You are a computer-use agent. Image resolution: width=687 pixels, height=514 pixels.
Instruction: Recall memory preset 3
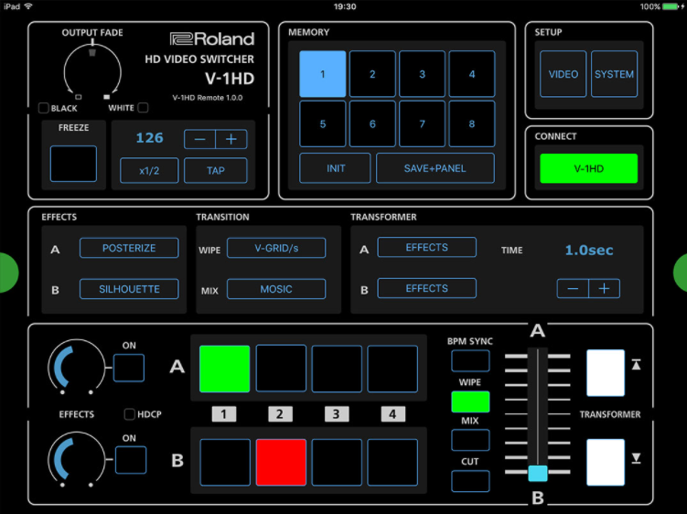click(x=422, y=73)
